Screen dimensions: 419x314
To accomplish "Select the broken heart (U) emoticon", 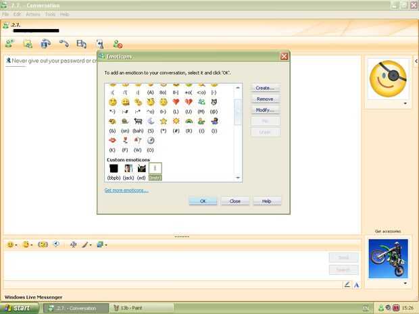I will click(x=189, y=102).
